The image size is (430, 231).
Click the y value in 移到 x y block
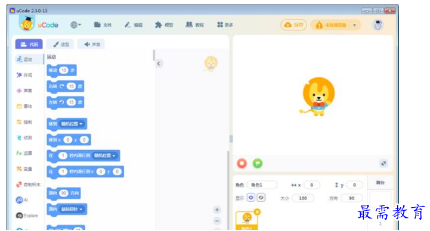84,140
